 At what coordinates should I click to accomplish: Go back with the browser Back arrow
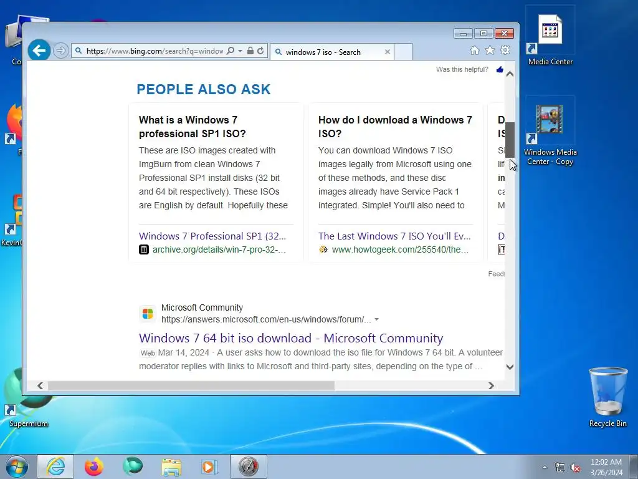point(39,51)
